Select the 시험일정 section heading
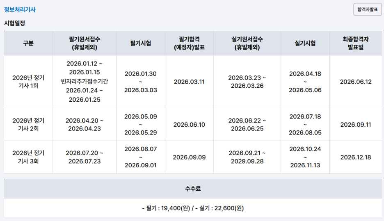The image size is (384, 221). [14, 23]
